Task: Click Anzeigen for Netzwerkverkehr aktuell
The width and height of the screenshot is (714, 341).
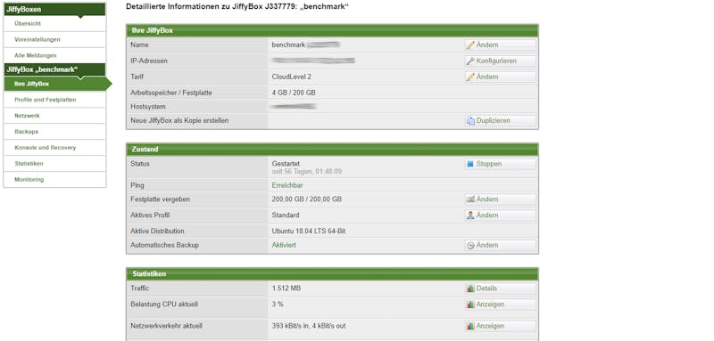Action: click(x=501, y=326)
